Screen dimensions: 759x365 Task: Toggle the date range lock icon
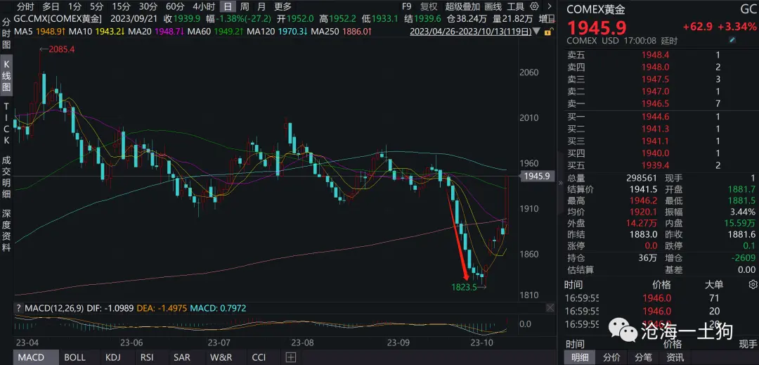coord(547,32)
